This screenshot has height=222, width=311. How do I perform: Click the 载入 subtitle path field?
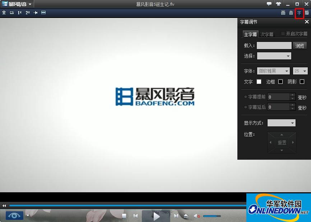click(x=274, y=45)
